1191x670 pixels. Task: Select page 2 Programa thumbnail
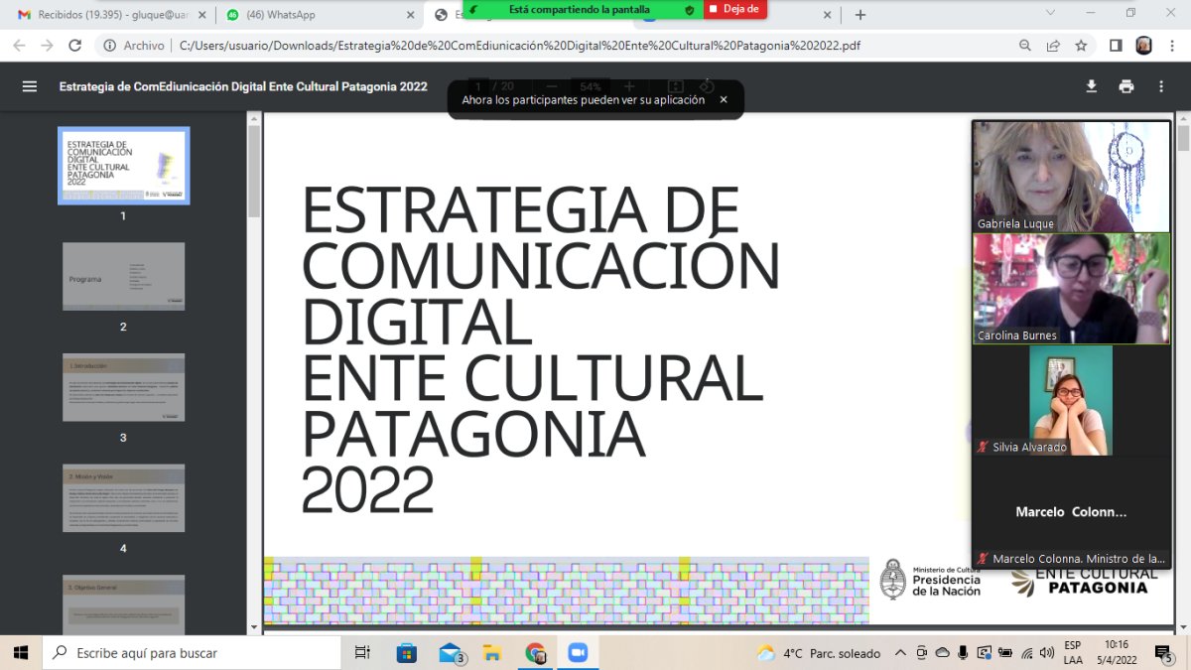coord(123,276)
